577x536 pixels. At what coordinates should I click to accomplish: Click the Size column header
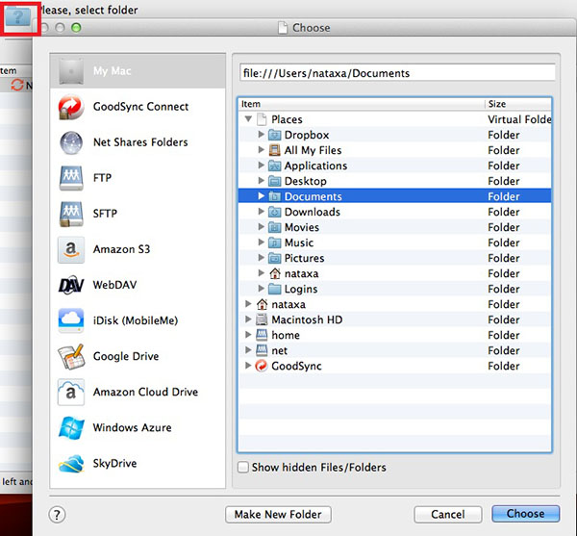tap(518, 104)
